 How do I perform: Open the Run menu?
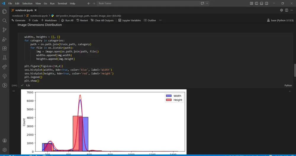click(x=52, y=3)
